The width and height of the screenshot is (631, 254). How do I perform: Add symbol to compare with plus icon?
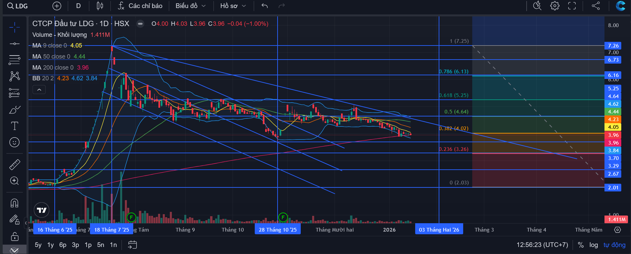pos(57,6)
